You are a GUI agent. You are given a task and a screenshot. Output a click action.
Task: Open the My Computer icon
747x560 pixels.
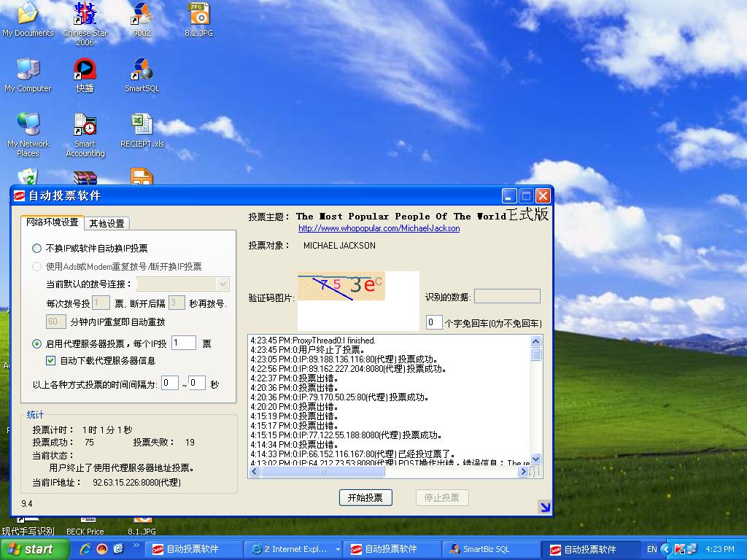pos(28,70)
